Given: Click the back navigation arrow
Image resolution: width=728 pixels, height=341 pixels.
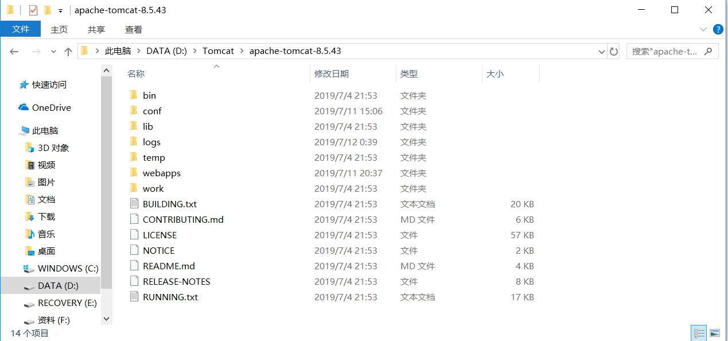Looking at the screenshot, I should (x=15, y=51).
